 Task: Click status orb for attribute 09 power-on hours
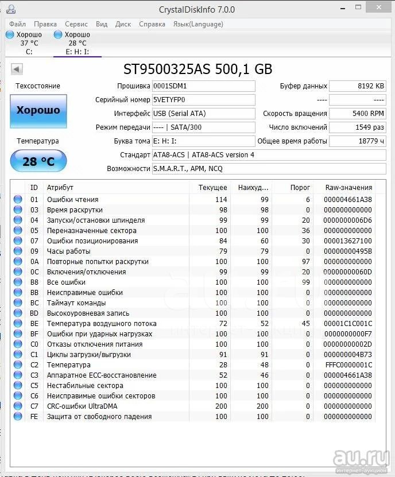coord(18,251)
